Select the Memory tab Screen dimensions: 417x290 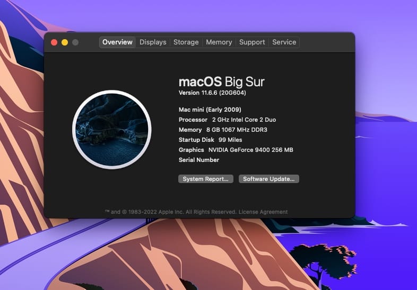[219, 42]
